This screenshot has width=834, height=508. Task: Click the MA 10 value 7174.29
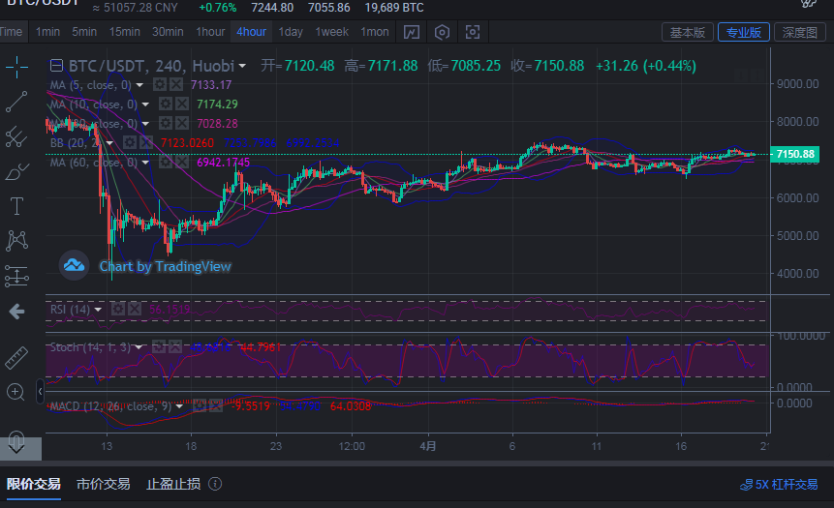[217, 105]
